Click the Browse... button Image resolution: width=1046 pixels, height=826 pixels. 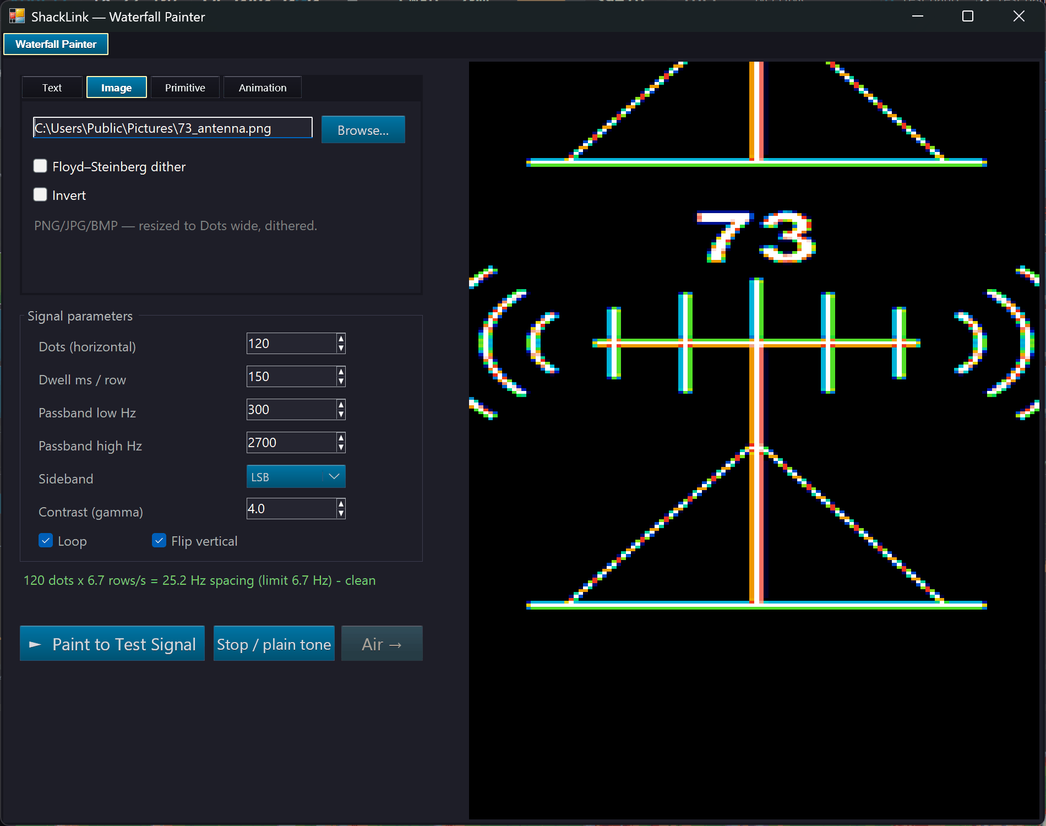coord(363,129)
